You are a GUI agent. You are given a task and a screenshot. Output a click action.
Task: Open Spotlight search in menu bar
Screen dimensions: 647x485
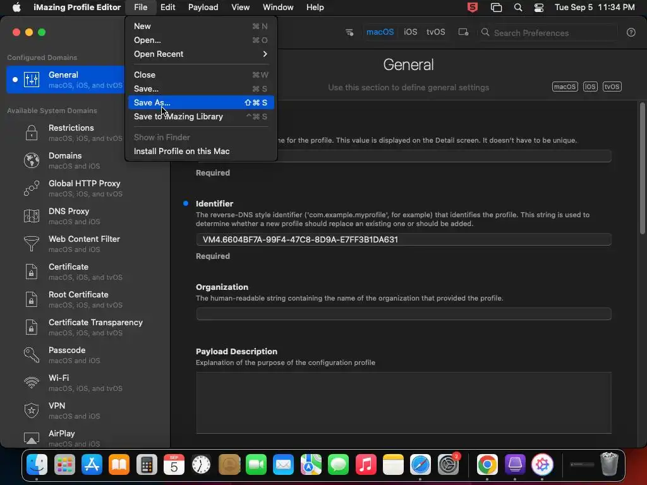coord(518,8)
